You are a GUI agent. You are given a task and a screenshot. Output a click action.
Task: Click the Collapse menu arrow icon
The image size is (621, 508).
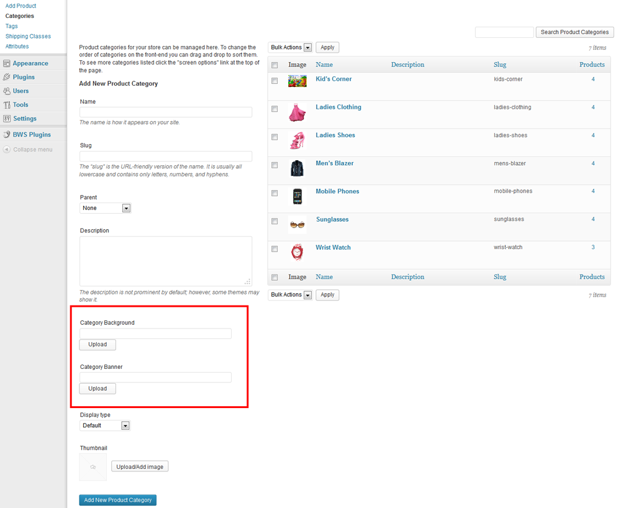tap(7, 150)
